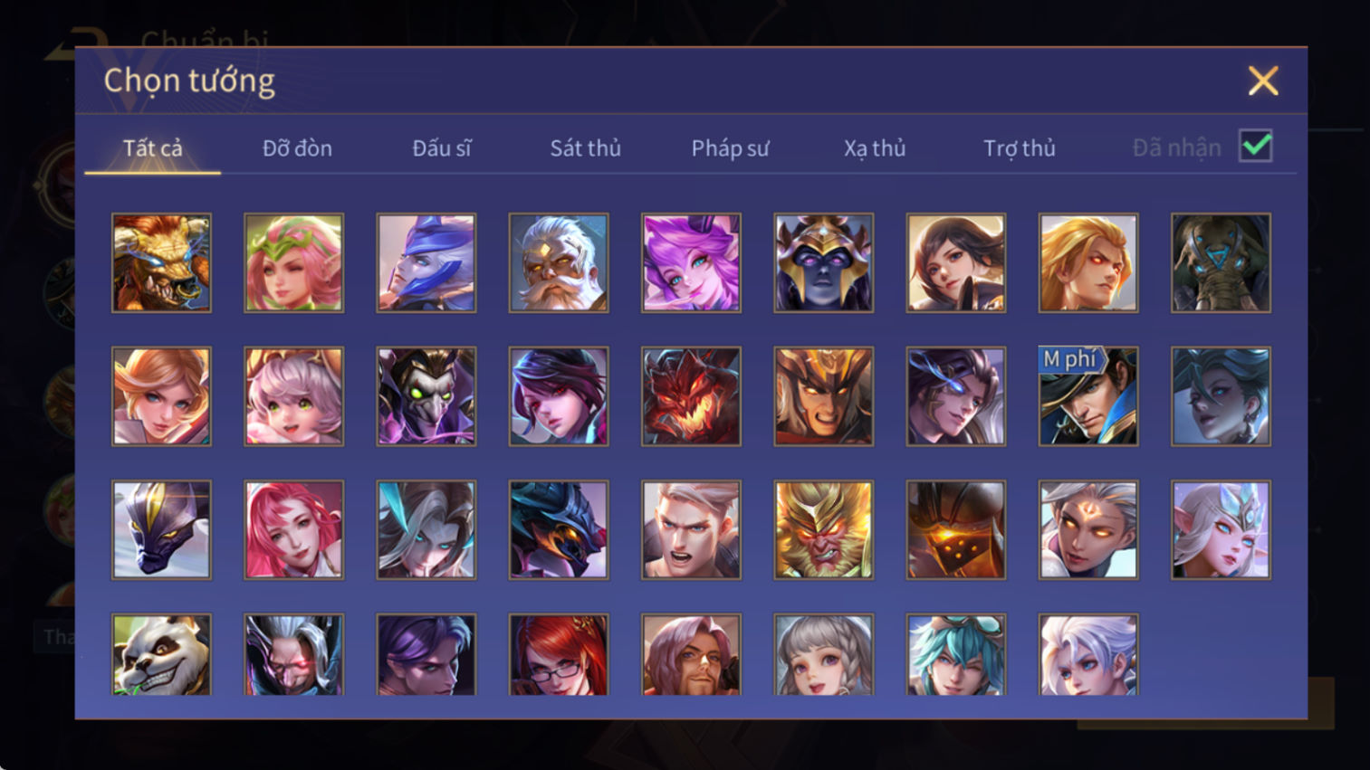Screen dimensions: 1370x770
Task: Show the 'Pháp sư' hero category
Action: click(x=730, y=148)
